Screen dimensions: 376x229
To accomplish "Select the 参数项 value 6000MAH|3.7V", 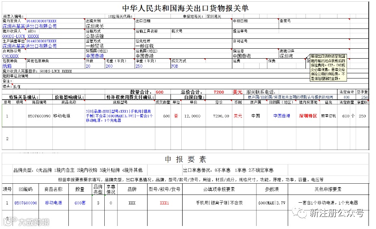I will [272, 203].
